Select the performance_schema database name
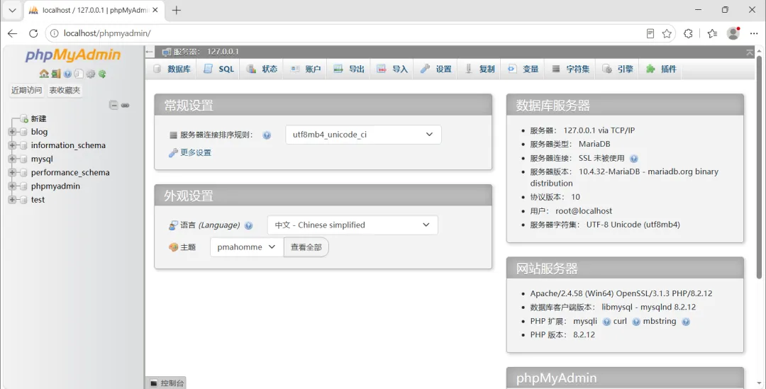This screenshot has height=389, width=766. pyautogui.click(x=70, y=172)
